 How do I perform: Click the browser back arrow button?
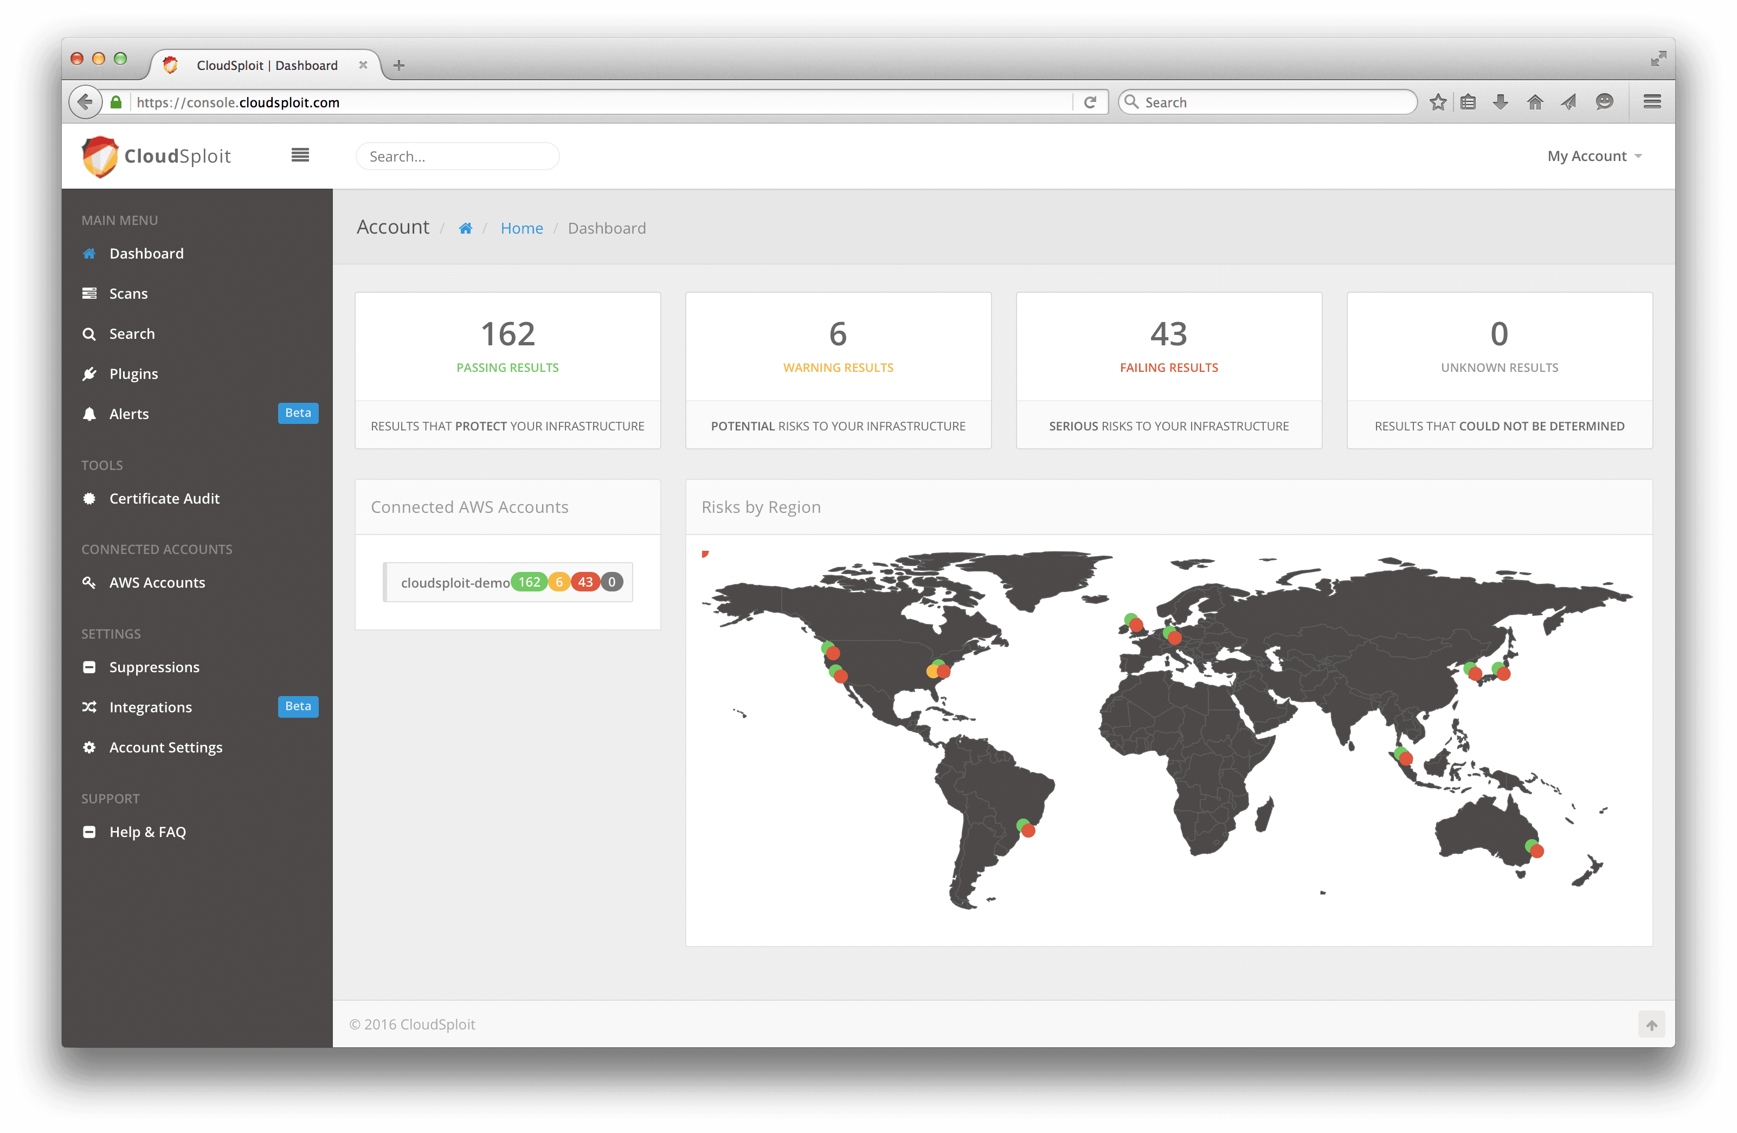[86, 102]
